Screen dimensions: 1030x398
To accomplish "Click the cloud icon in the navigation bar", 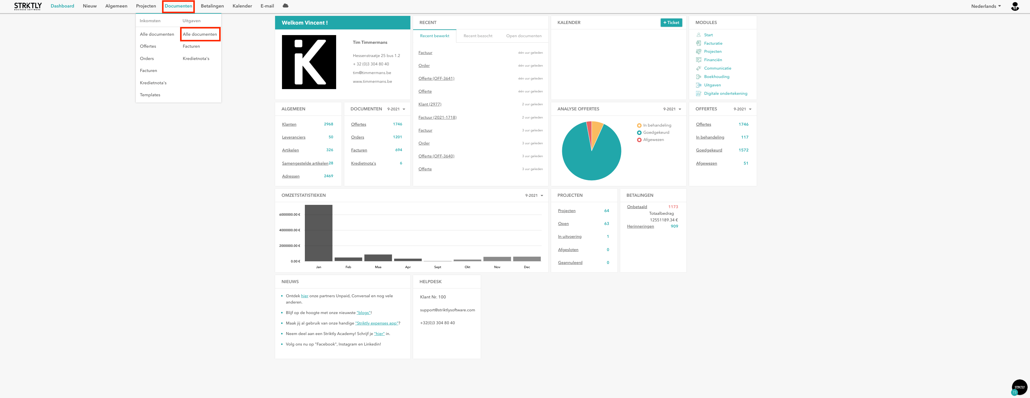I will point(286,6).
